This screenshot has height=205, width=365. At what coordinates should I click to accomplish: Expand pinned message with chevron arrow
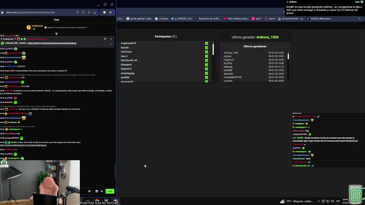(111, 44)
